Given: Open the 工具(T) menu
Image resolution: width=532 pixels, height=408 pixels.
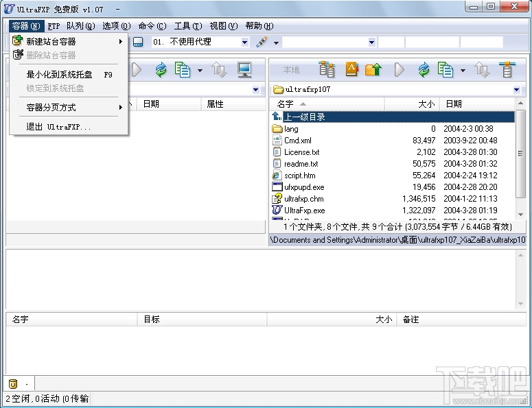Looking at the screenshot, I should [188, 26].
